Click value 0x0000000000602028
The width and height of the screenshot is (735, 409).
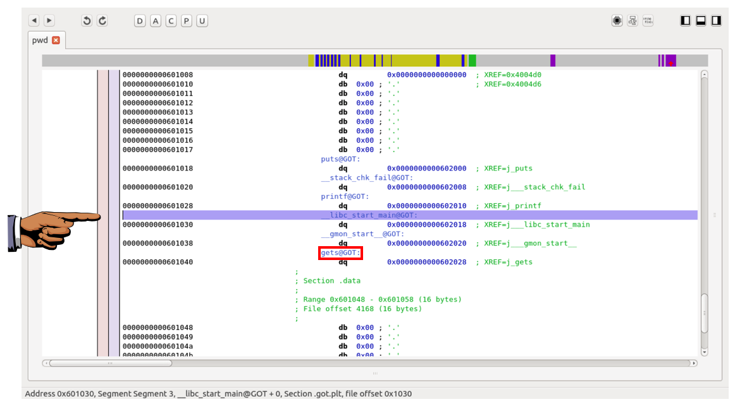[x=426, y=262]
